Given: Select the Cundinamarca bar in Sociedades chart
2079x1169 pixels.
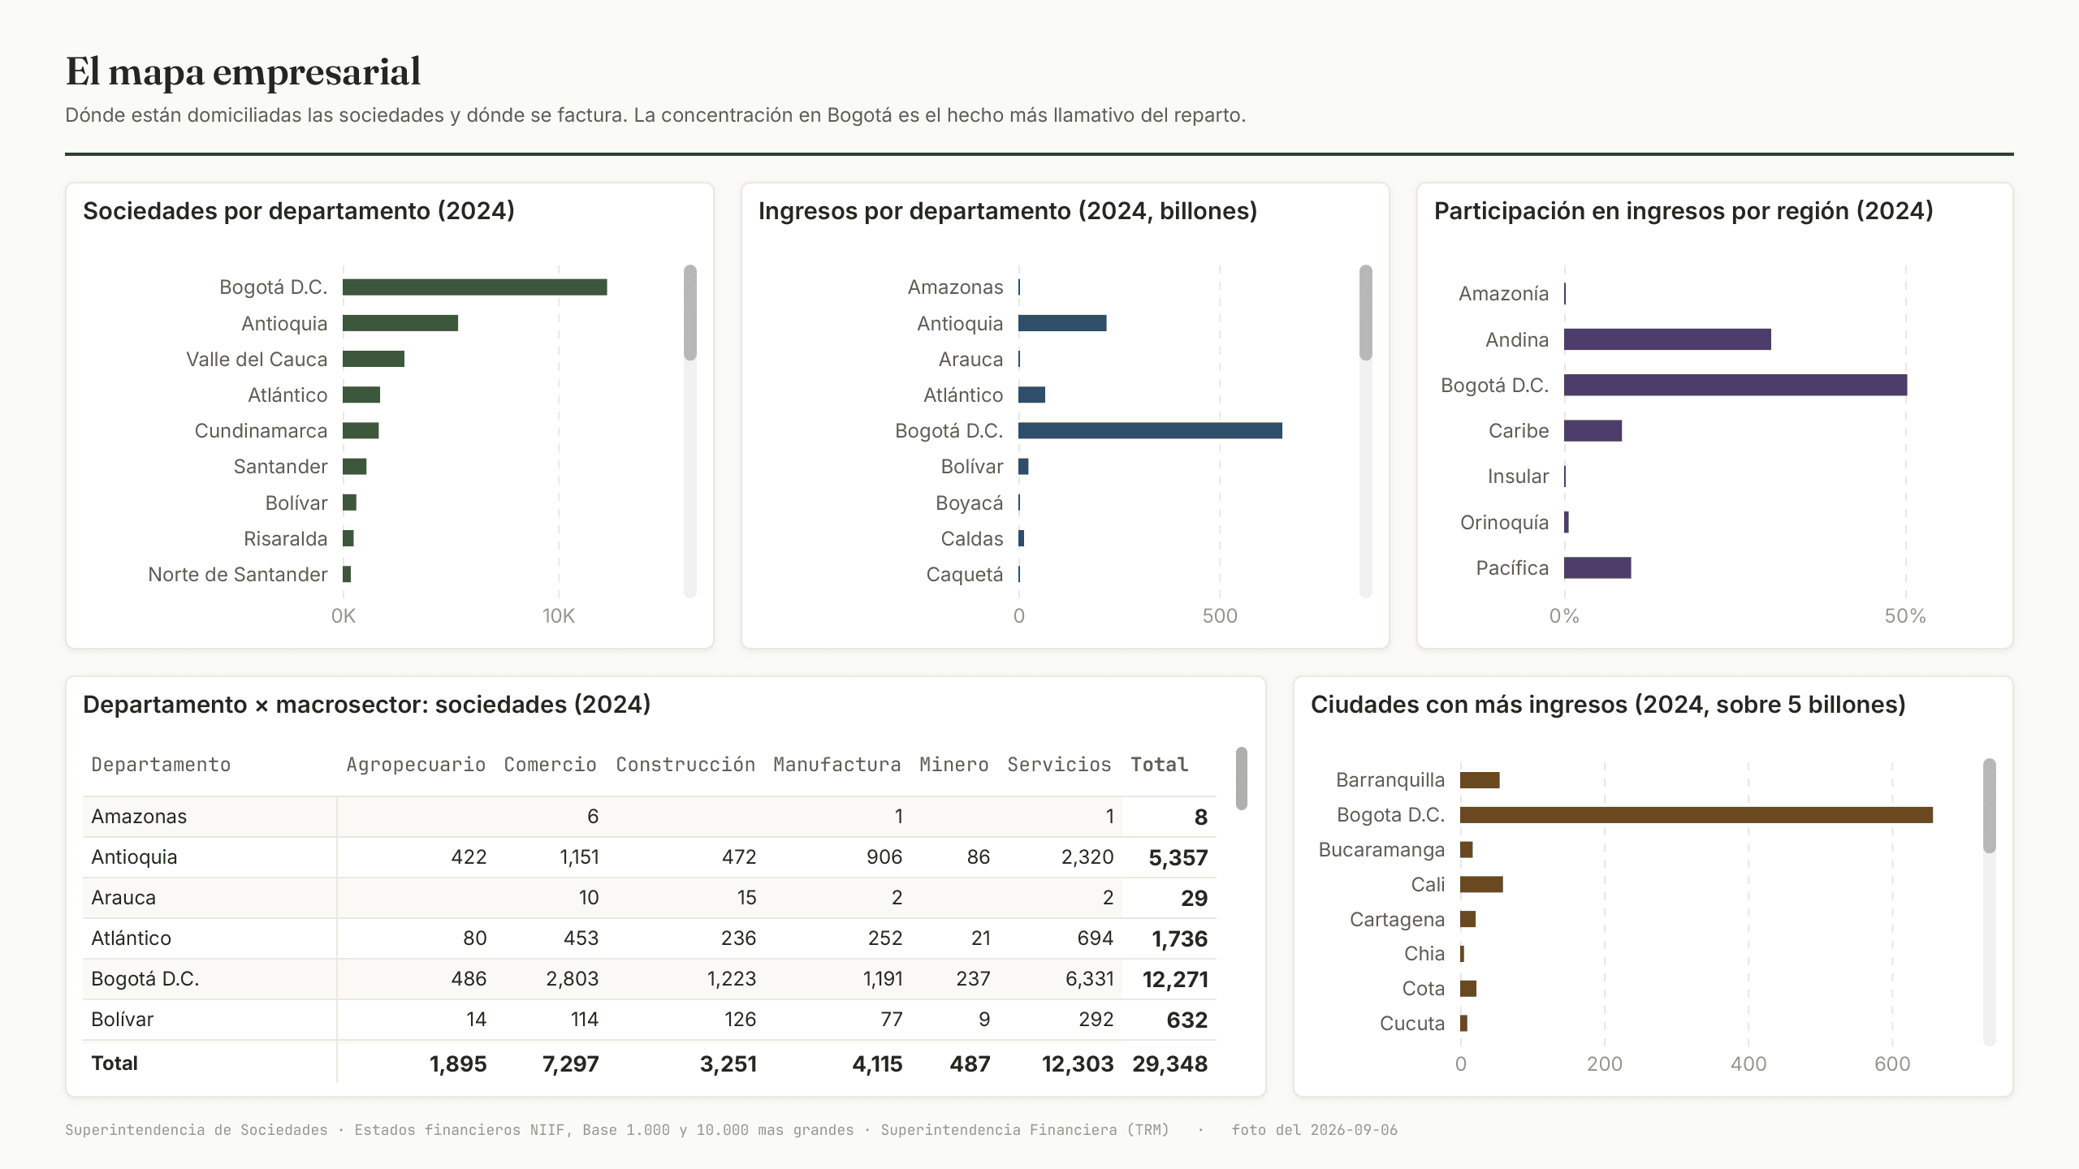Looking at the screenshot, I should point(361,430).
